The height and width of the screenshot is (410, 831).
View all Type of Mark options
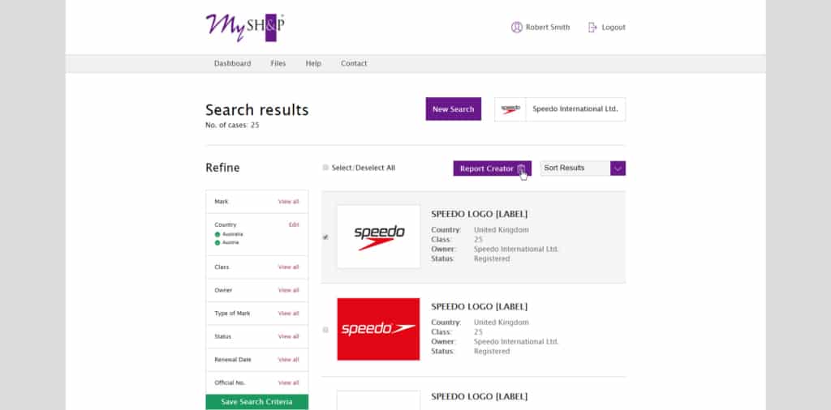tap(288, 314)
